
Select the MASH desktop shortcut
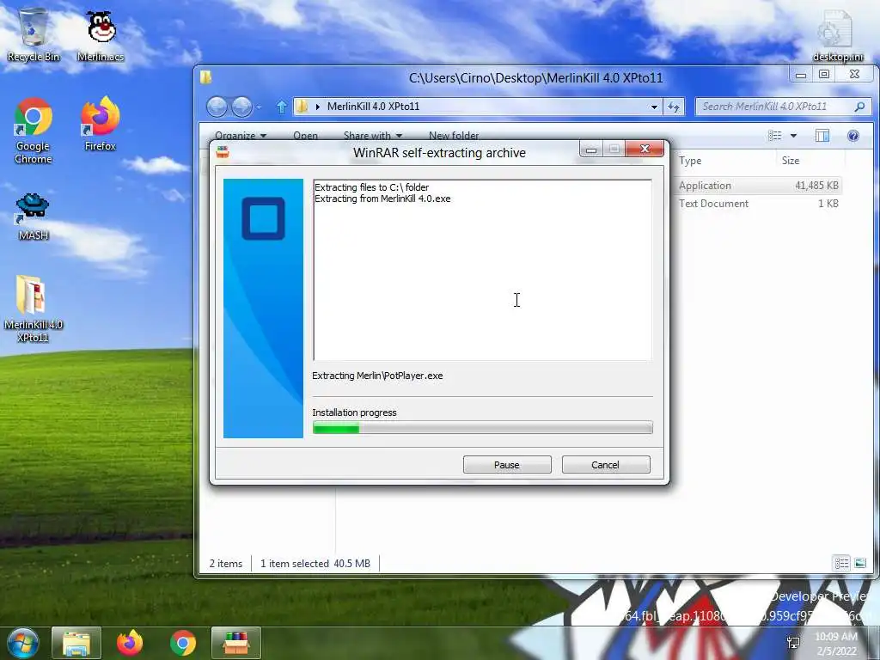34,217
